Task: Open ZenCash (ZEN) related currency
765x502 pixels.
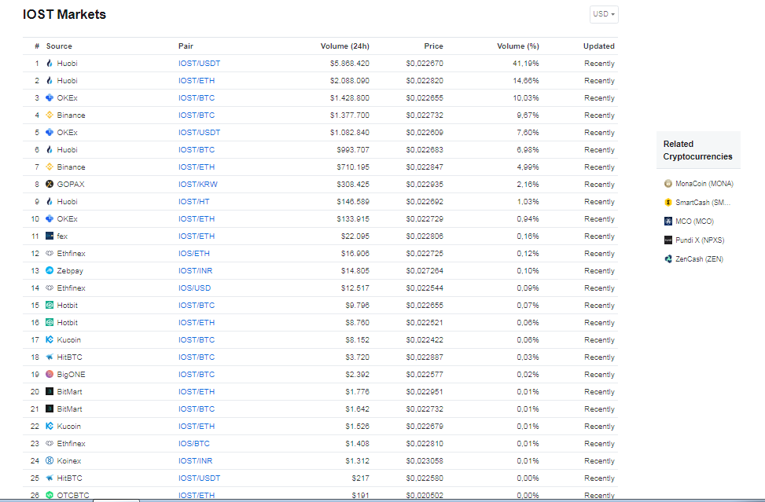Action: [699, 258]
